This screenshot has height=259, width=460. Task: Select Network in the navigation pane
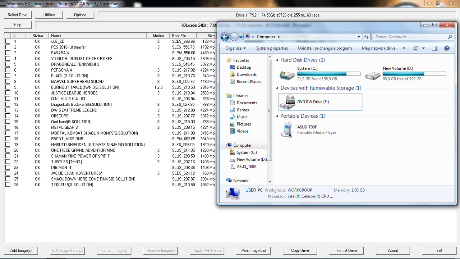tap(241, 181)
